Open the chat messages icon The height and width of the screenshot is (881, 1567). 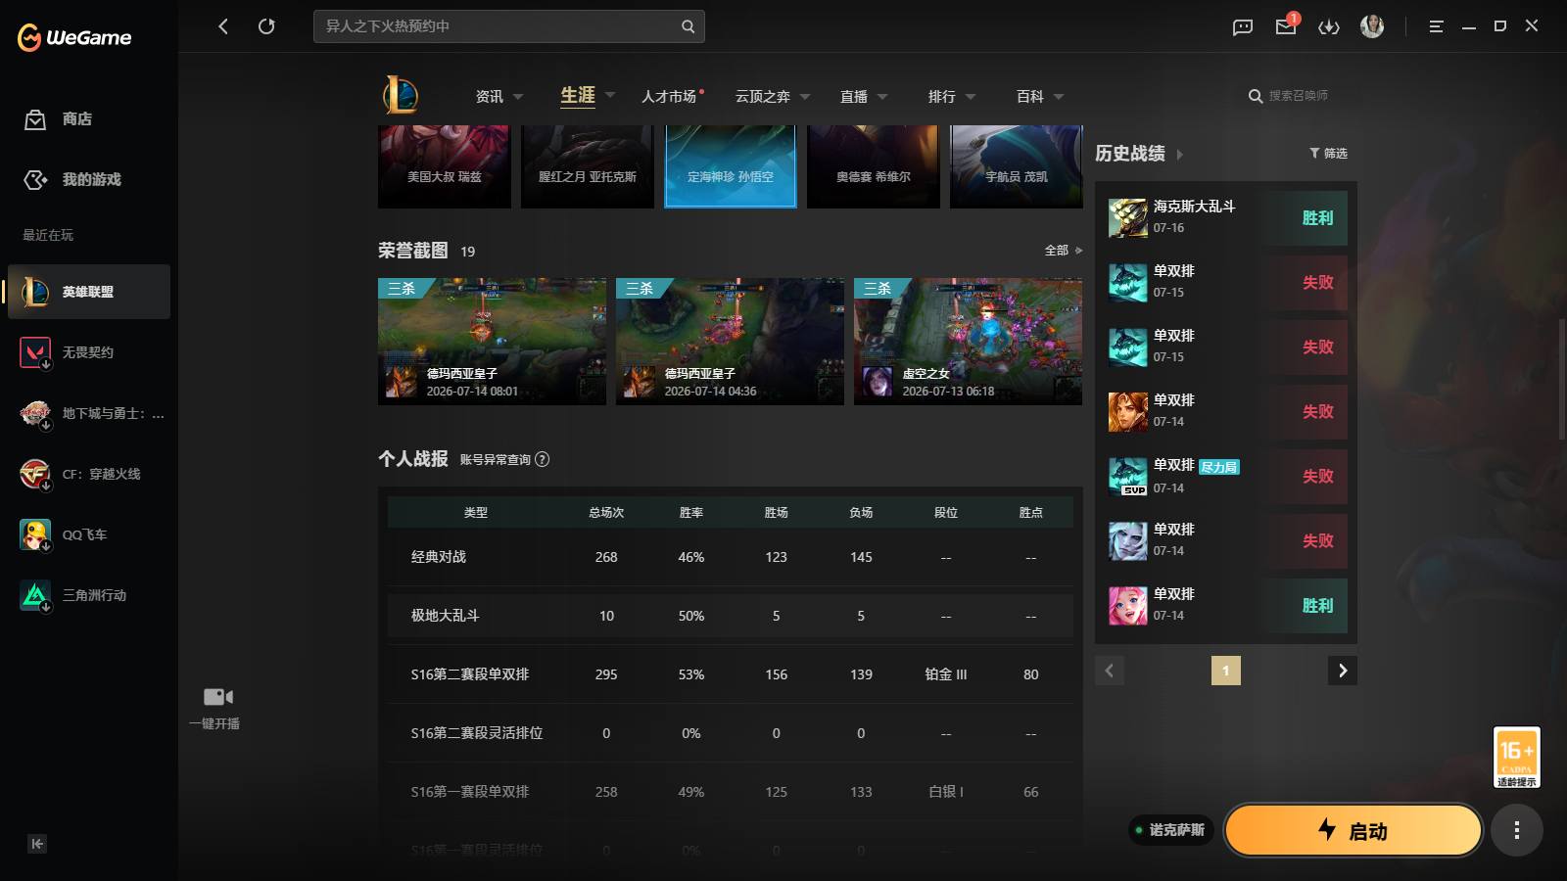(1243, 26)
